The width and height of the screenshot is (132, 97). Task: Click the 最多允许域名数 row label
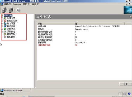(x=45, y=32)
